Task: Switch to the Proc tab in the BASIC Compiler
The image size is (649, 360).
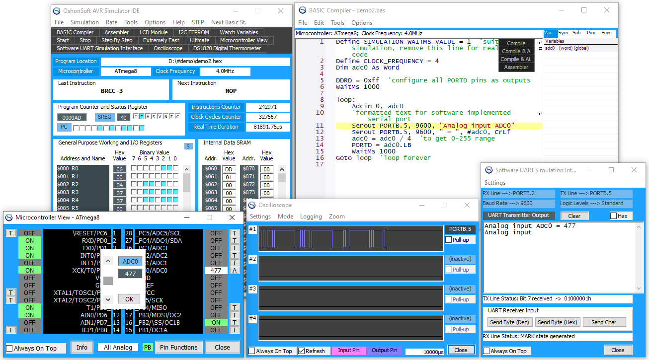Action: pos(591,33)
